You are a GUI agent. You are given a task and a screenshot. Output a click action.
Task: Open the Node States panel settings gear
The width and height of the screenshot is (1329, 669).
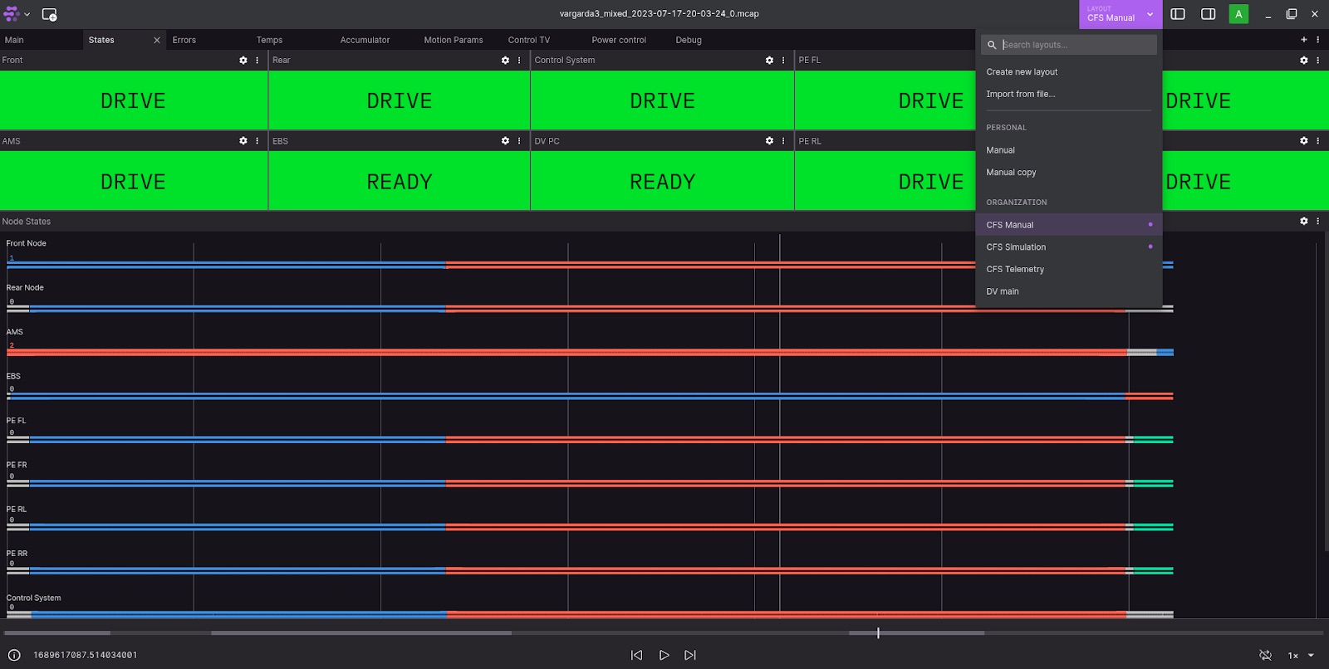click(1303, 222)
